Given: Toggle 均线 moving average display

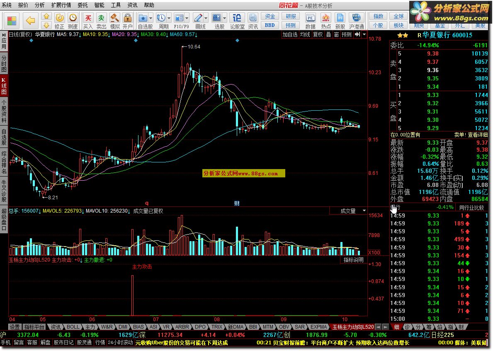Looking at the screenshot, I should (x=305, y=34).
